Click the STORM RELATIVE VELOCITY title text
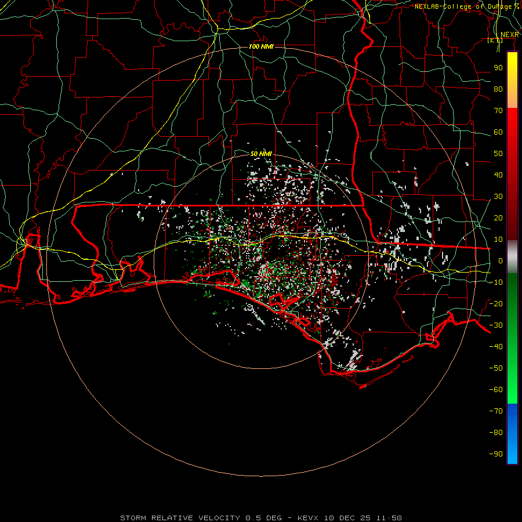 coord(180,518)
